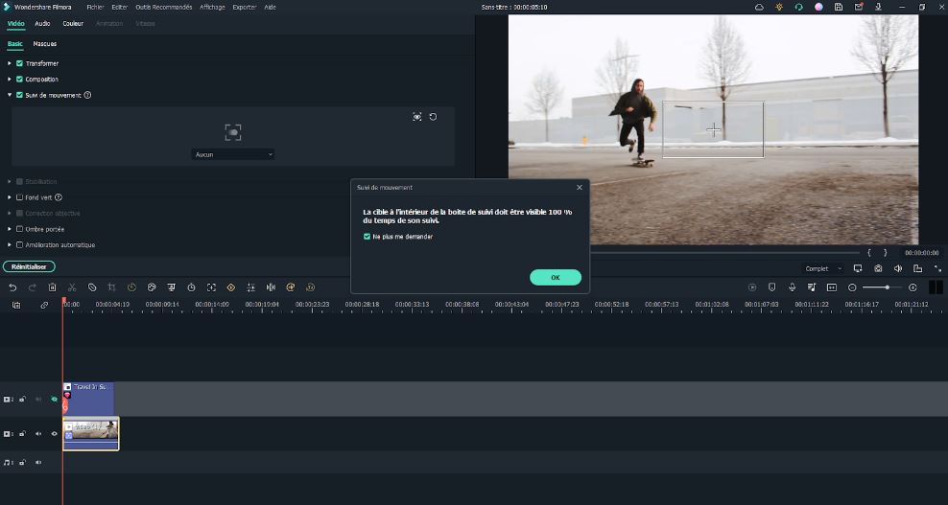Click the download icon in title bar

[879, 8]
